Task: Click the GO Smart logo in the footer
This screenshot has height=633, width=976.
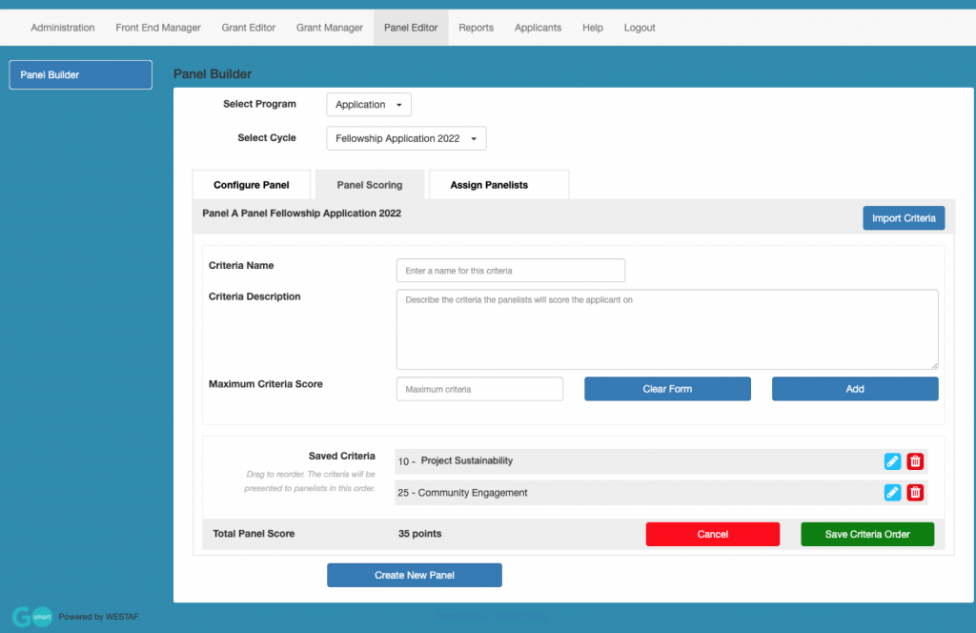Action: pos(31,617)
